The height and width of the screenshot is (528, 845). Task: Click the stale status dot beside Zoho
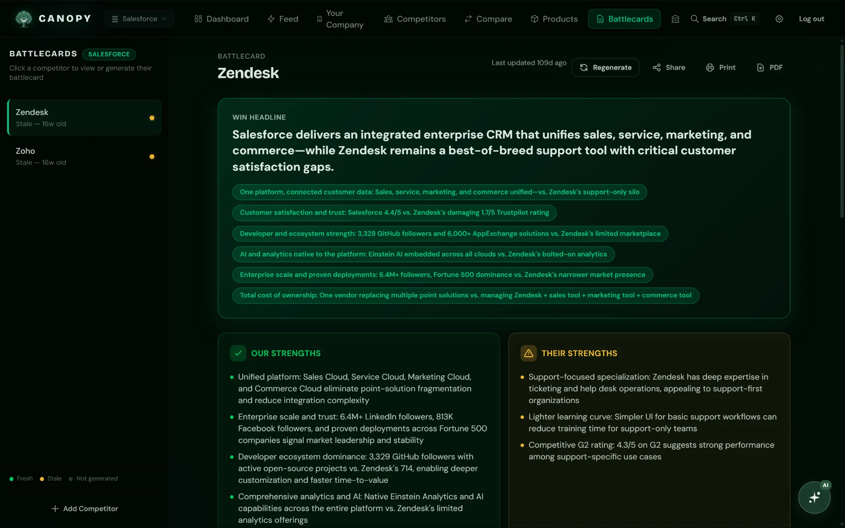pos(152,157)
